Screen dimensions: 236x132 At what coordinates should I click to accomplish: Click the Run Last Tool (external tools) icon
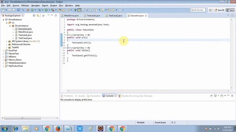click(x=52, y=10)
